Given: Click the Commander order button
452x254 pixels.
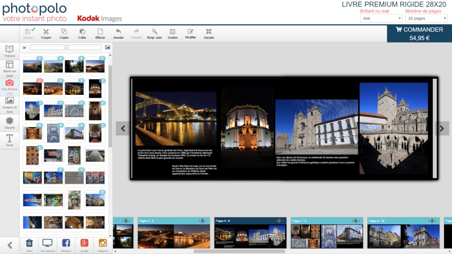Looking at the screenshot, I should pos(419,33).
